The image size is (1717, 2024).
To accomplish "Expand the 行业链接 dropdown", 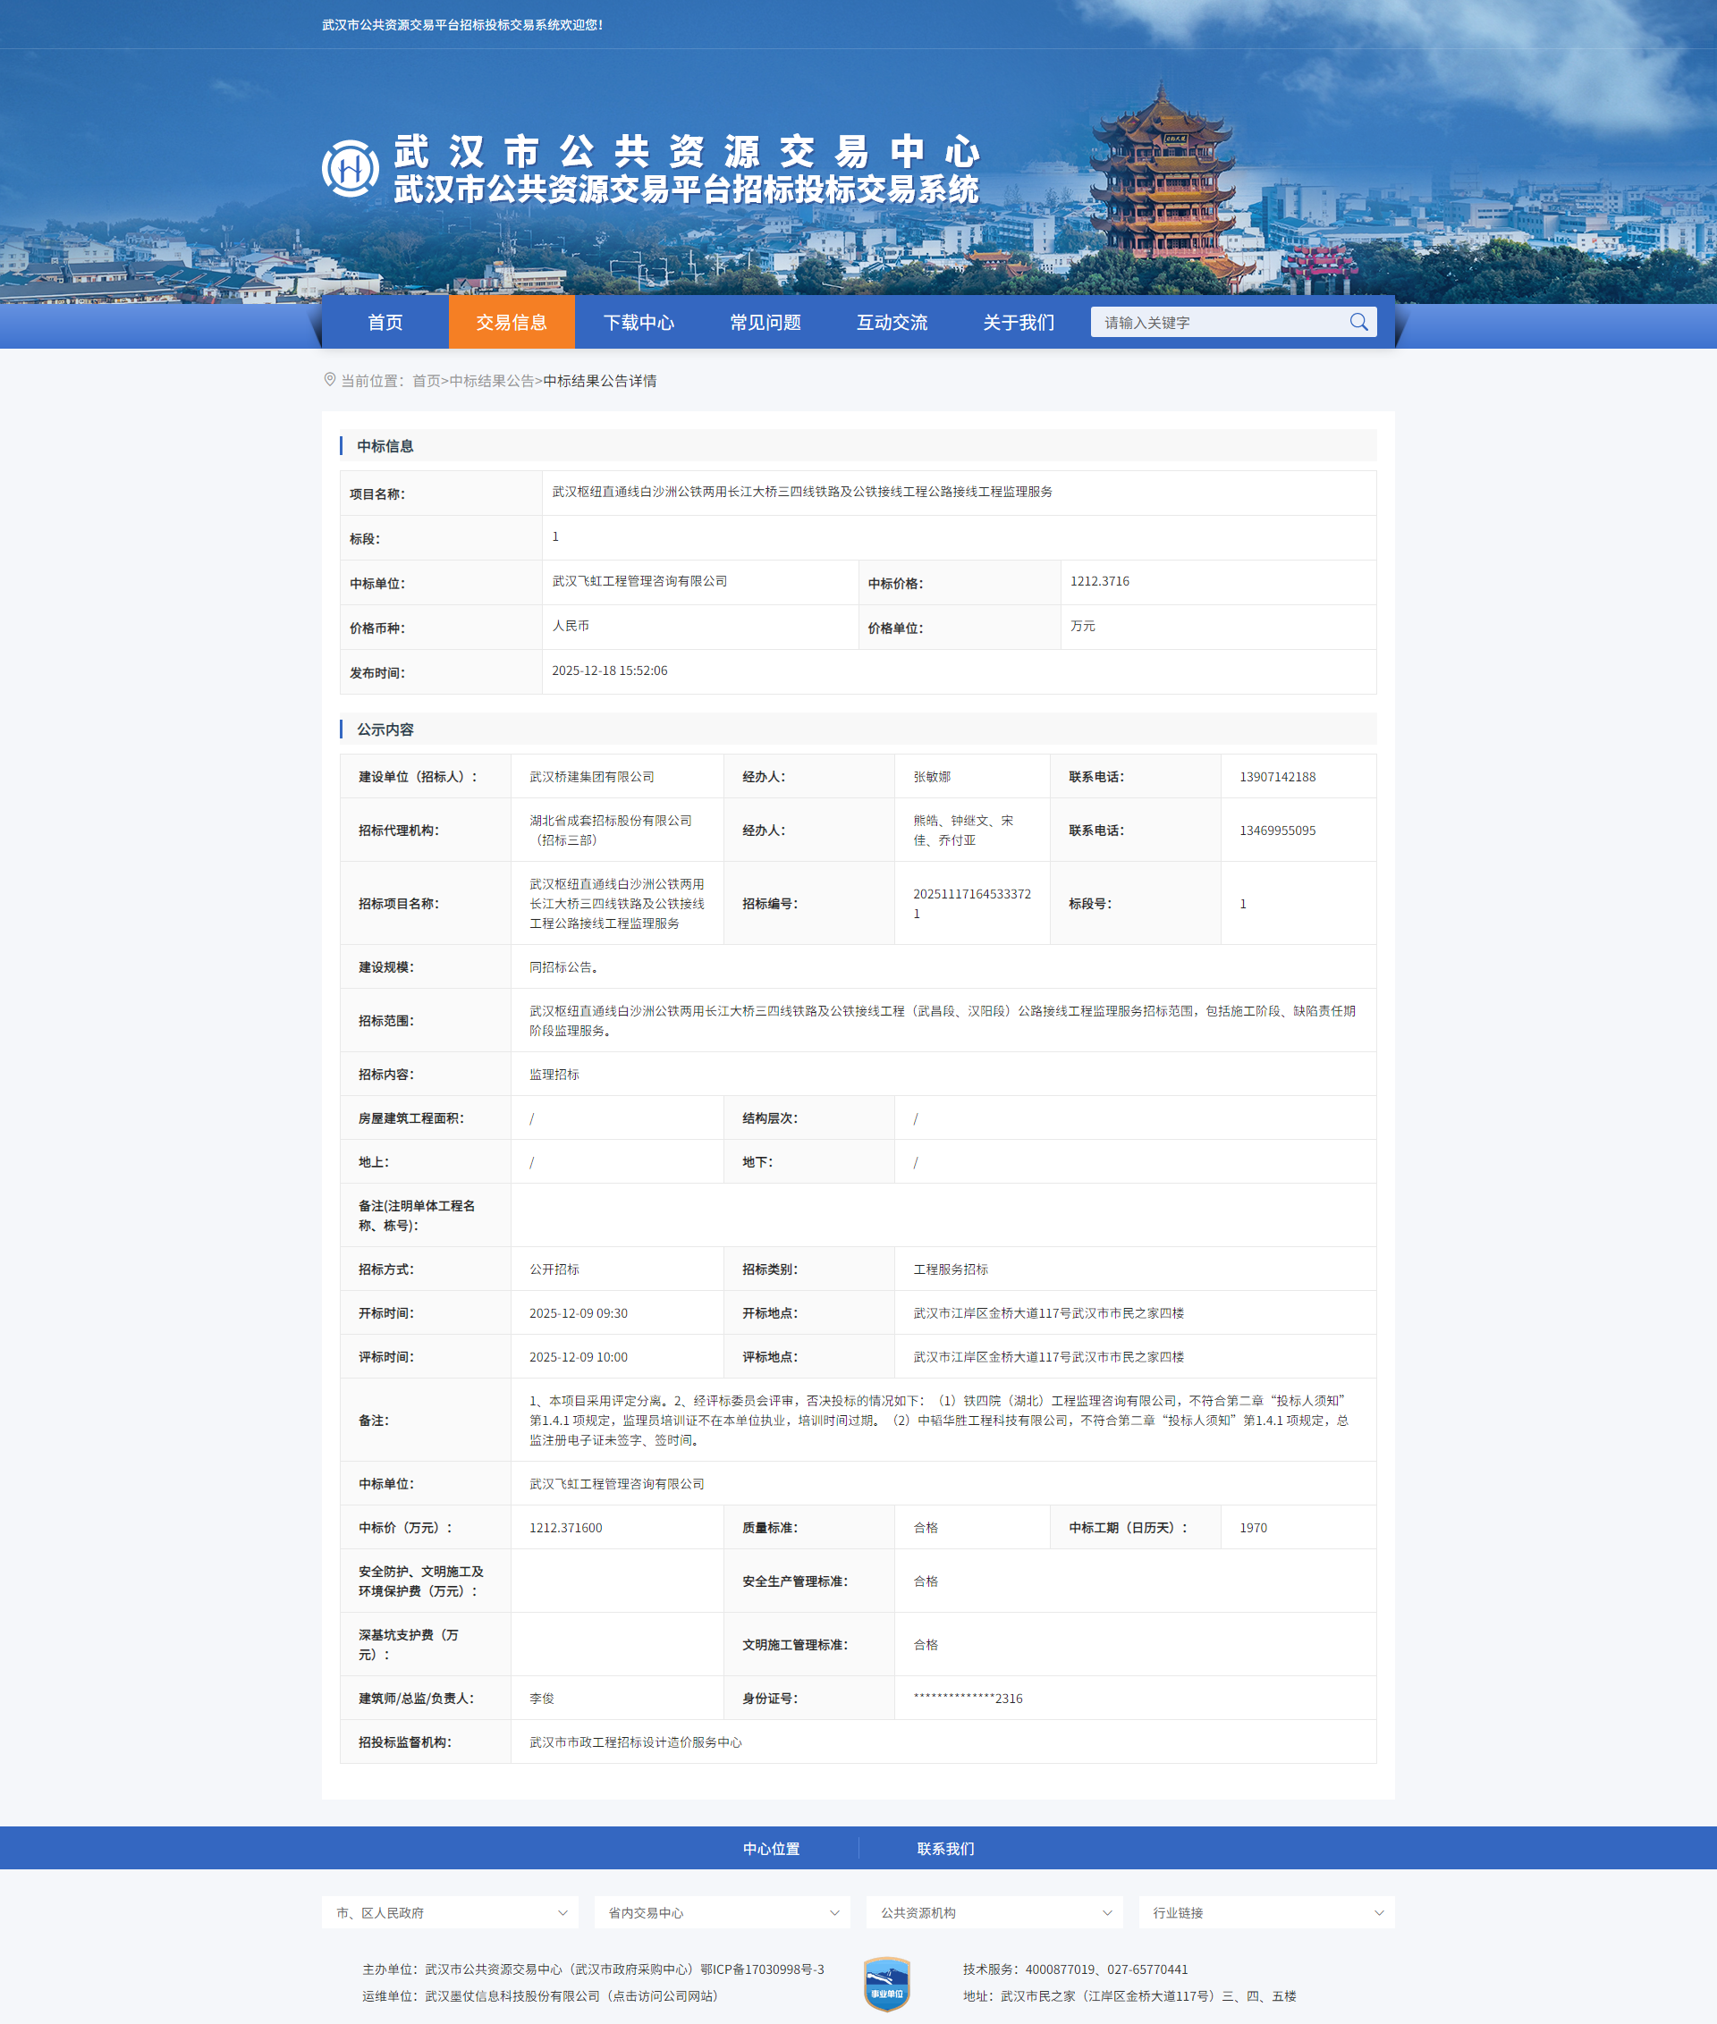I will (x=1266, y=1912).
